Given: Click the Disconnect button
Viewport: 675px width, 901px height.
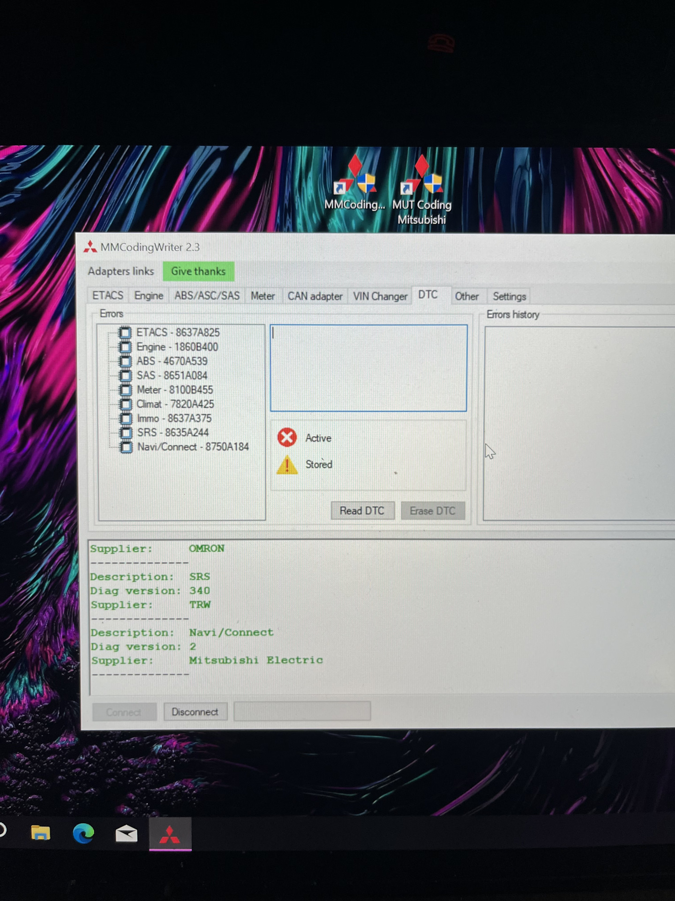Looking at the screenshot, I should point(195,712).
